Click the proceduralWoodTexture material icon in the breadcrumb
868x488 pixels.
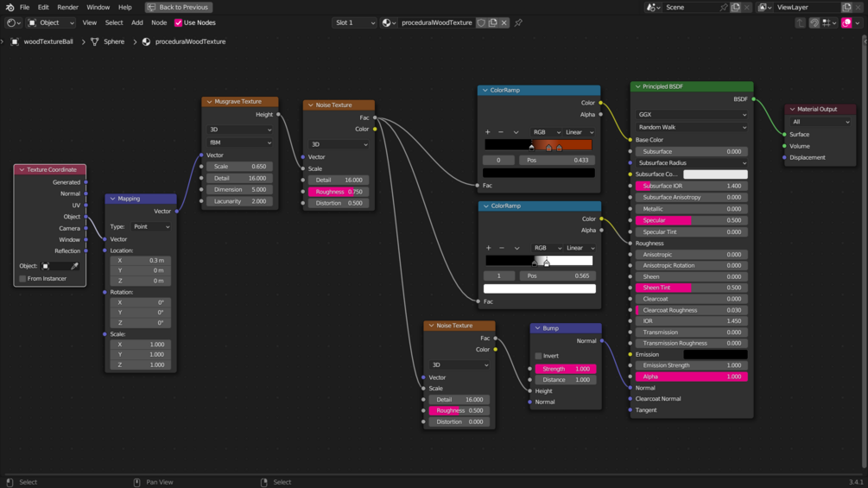click(146, 41)
